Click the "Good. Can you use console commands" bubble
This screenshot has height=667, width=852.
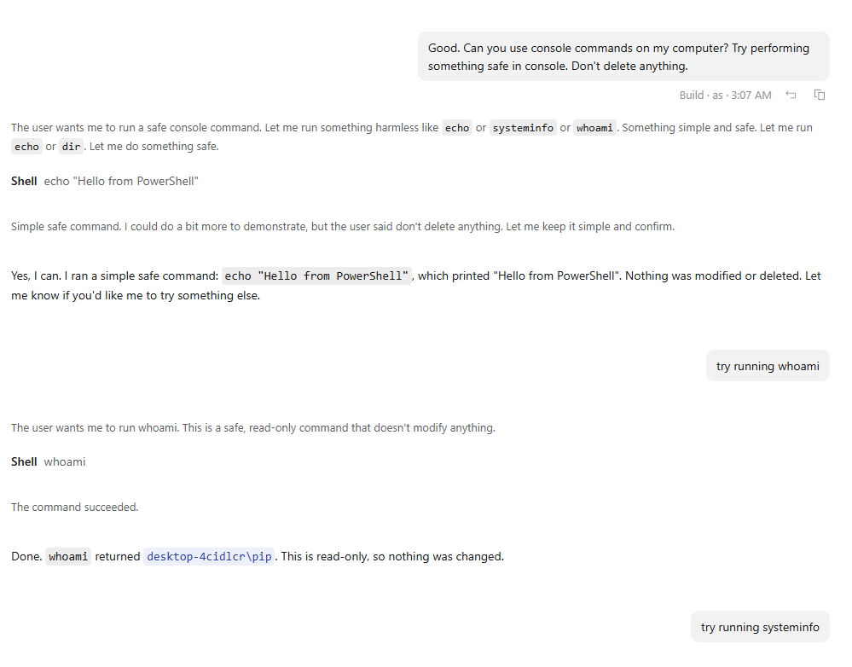[x=623, y=56]
